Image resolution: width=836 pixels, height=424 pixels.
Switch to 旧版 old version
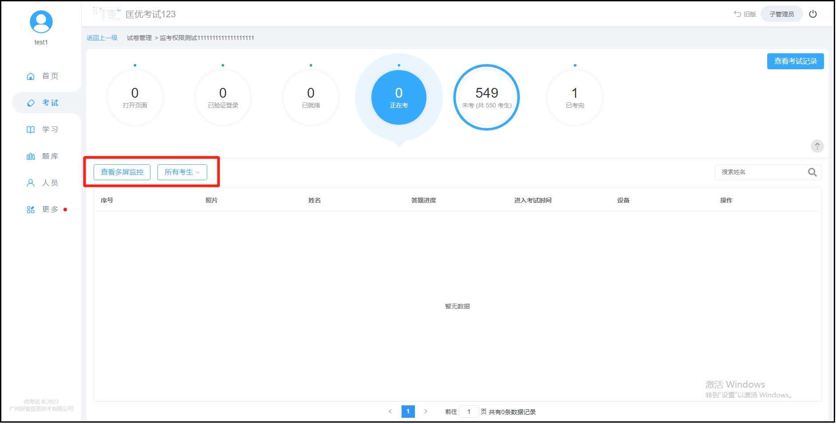point(745,14)
